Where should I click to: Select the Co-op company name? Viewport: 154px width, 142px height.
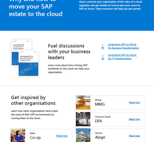point(35,138)
